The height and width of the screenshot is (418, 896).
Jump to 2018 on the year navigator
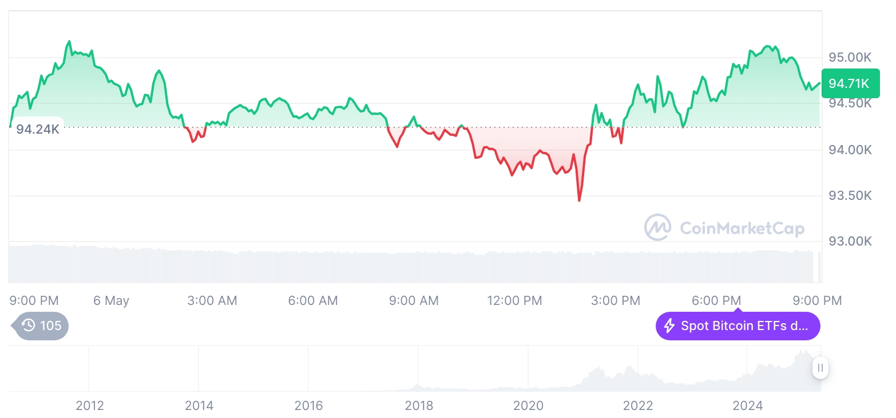tap(419, 405)
